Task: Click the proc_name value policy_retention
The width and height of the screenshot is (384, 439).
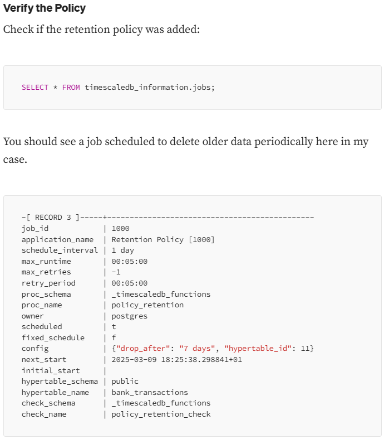Action: pyautogui.click(x=147, y=305)
